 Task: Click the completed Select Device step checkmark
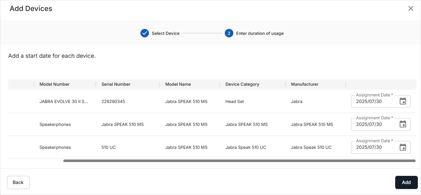pos(145,33)
